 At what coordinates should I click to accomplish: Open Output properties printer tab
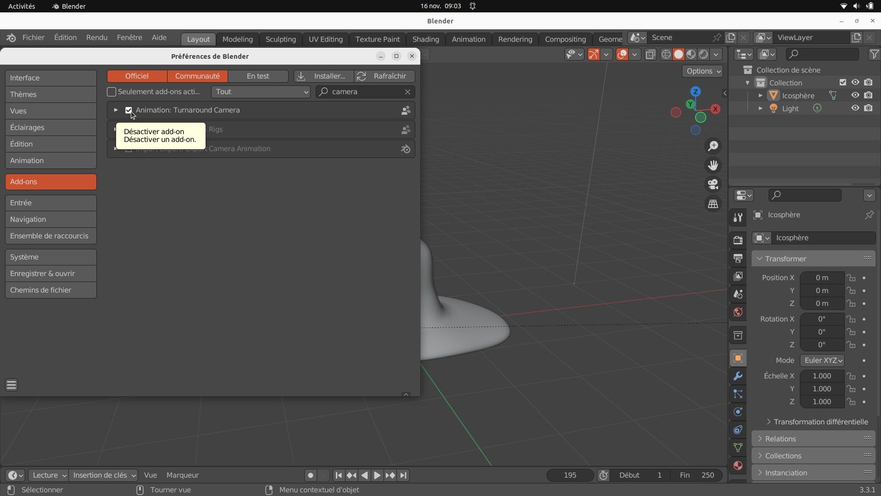coord(738,258)
